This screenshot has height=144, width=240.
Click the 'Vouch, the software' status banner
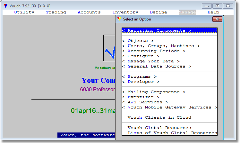coord(87,135)
